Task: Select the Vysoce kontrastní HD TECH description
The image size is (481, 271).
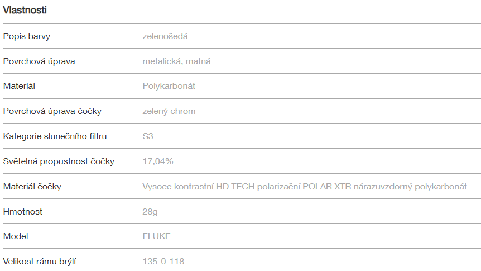Action: point(304,187)
